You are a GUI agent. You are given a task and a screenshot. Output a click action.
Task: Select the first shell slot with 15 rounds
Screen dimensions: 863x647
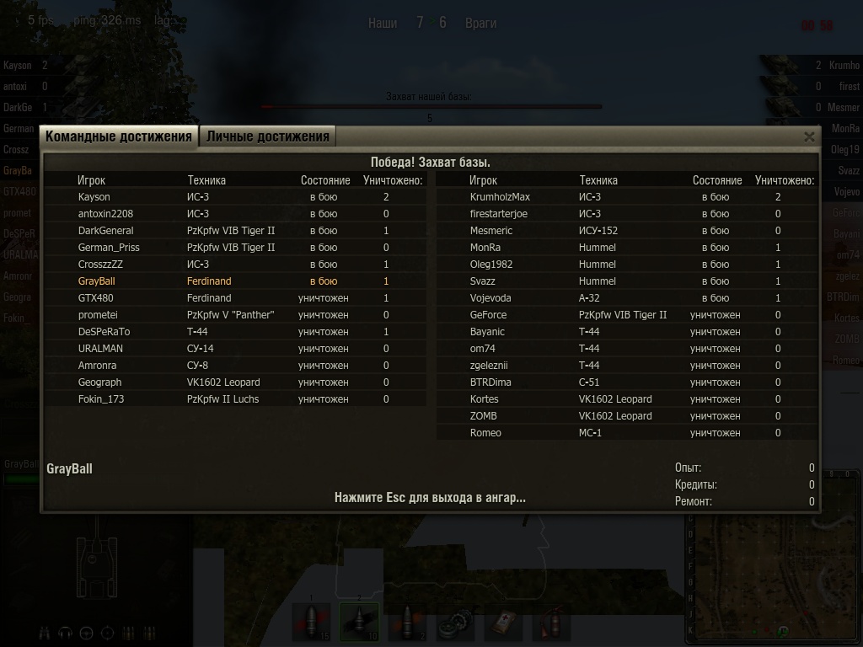(311, 622)
